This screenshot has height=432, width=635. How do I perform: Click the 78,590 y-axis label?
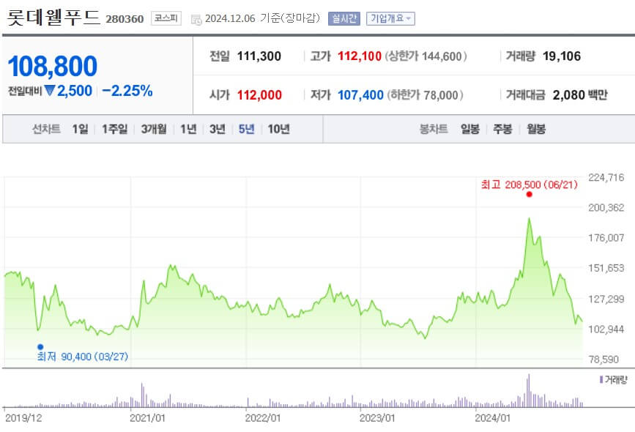tap(604, 359)
